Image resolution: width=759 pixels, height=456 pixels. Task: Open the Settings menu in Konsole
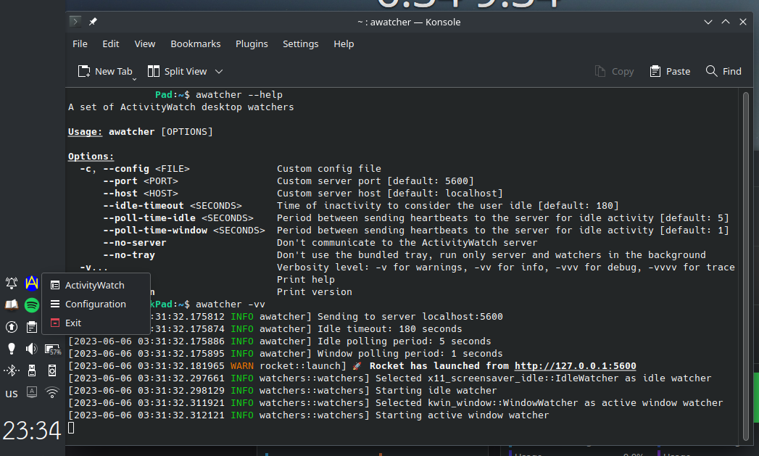301,43
